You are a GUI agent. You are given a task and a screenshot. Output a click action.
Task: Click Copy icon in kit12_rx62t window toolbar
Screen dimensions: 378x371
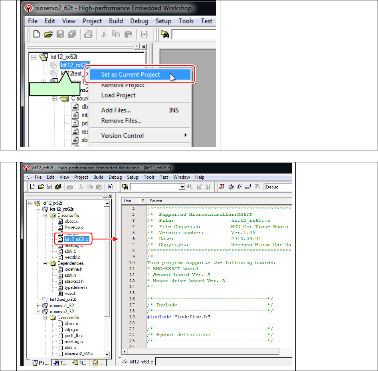point(90,187)
